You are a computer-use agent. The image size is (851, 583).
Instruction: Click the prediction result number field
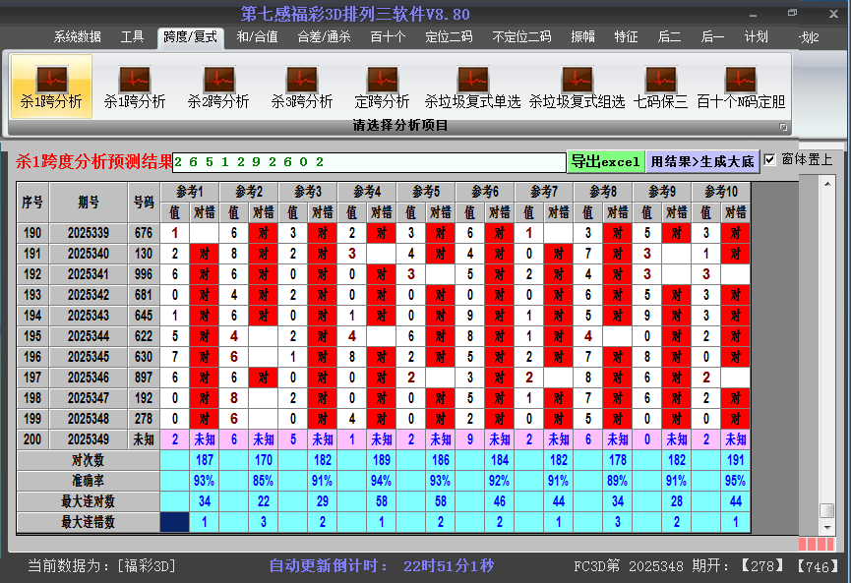(369, 161)
